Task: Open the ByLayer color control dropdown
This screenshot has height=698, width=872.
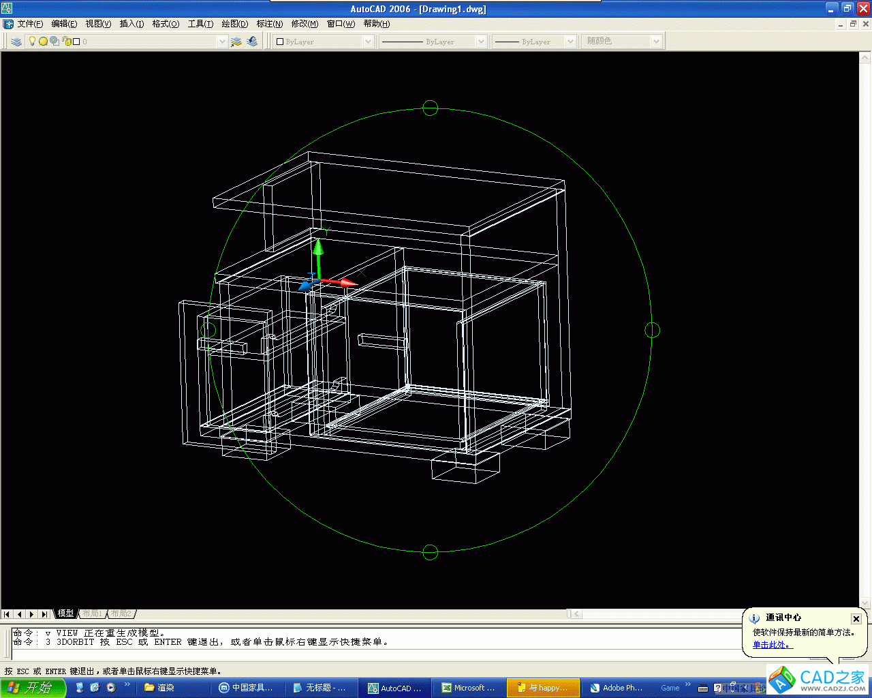Action: coord(368,42)
